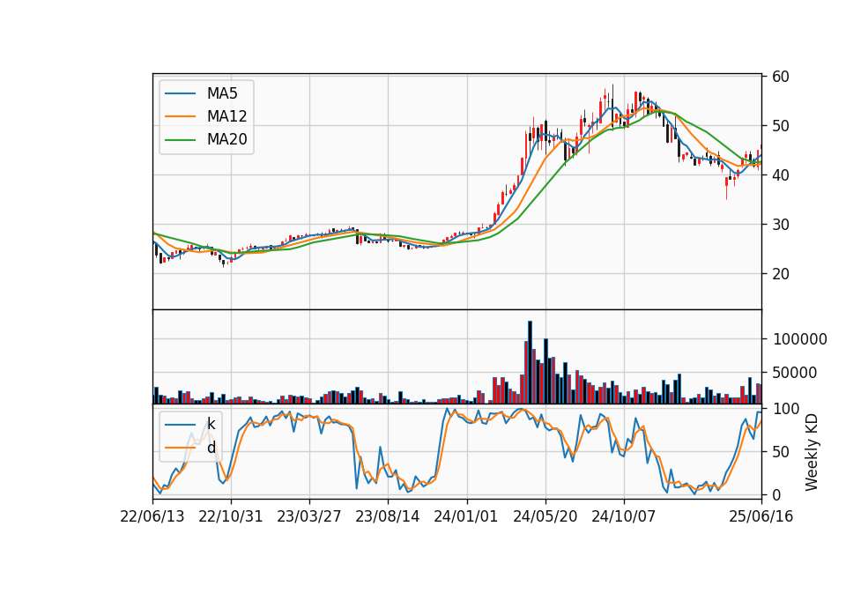
Task: Click the 23/03/27 date tick label
Action: click(309, 516)
